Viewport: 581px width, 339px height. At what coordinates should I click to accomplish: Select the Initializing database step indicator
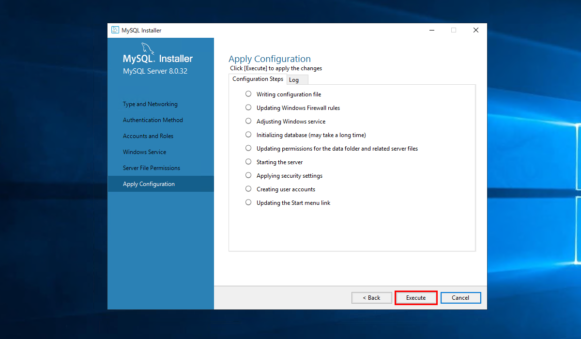tap(248, 135)
